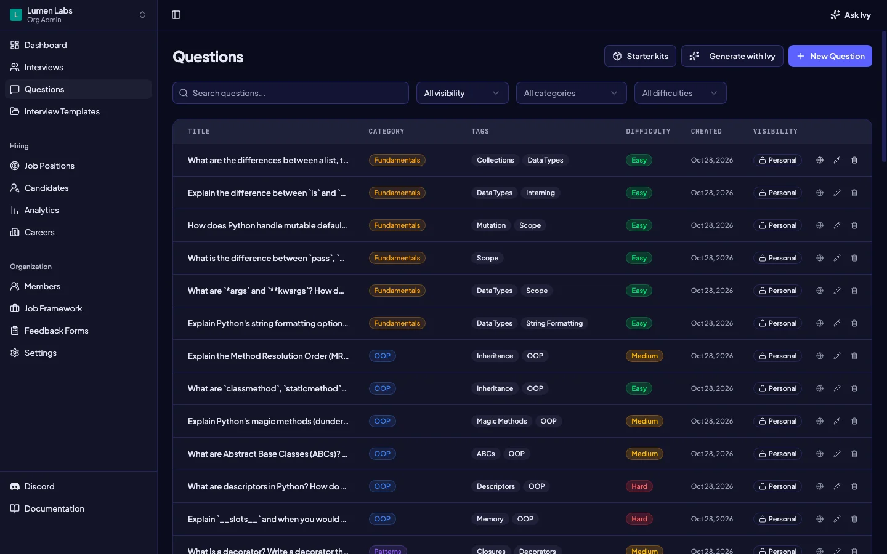
Task: Open Documentation link
Action: click(79, 508)
